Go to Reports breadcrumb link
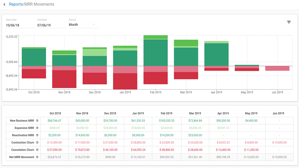Screen dimensions: 299x168 (x=16, y=4)
